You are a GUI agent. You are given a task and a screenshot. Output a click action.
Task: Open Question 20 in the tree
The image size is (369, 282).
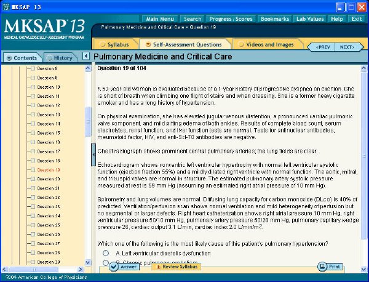pos(49,179)
